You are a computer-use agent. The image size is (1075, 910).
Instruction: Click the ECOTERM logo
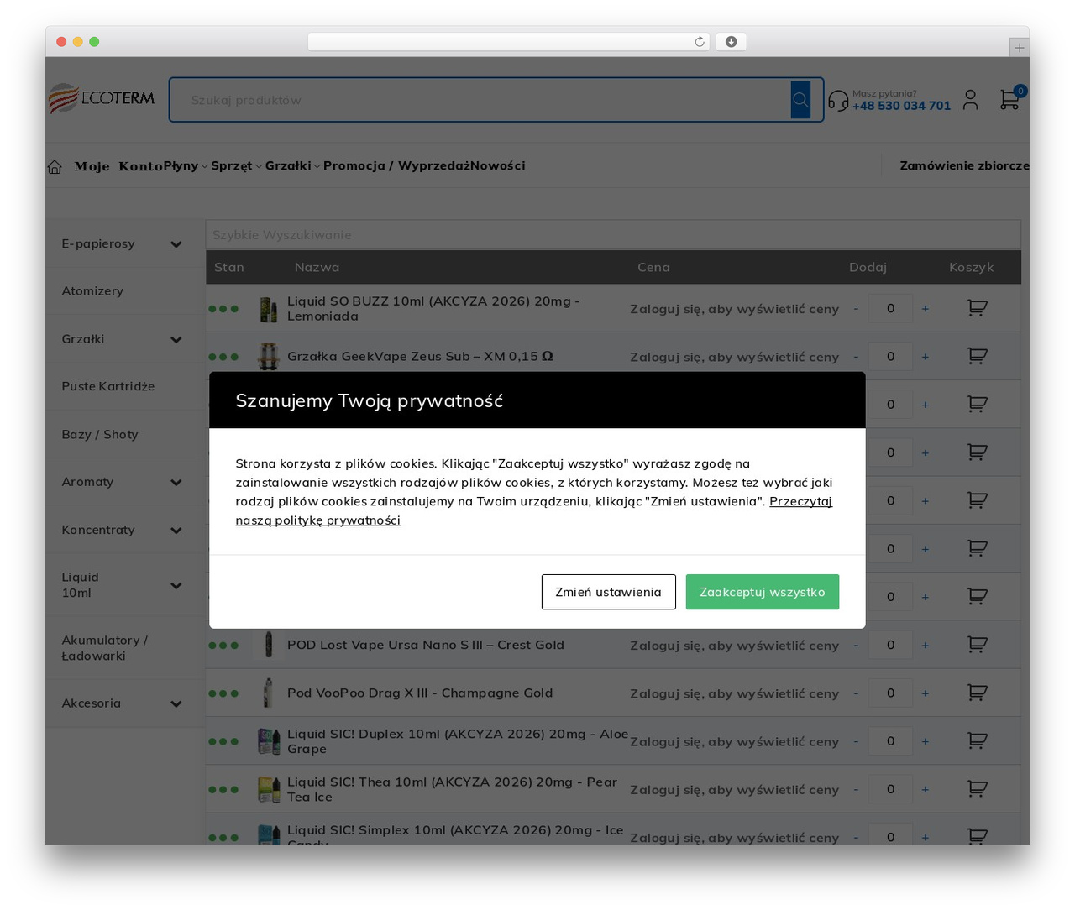102,98
